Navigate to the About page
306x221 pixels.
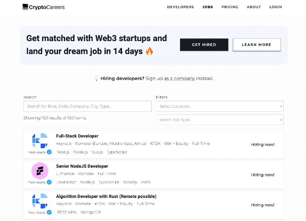[254, 7]
